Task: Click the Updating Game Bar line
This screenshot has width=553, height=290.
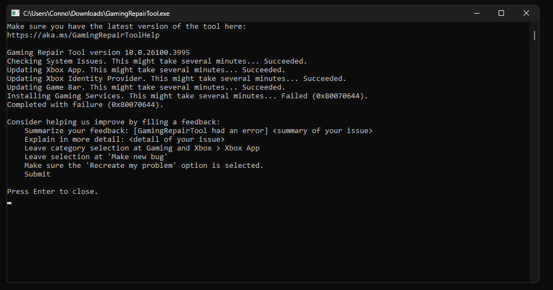Action: point(146,87)
